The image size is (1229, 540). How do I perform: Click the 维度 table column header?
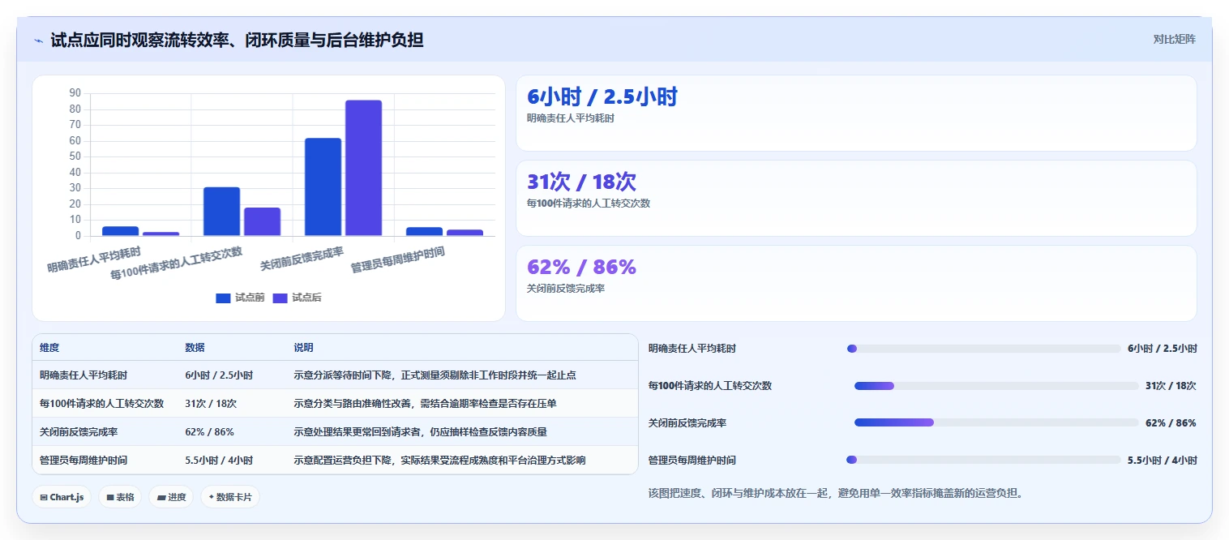(x=49, y=348)
